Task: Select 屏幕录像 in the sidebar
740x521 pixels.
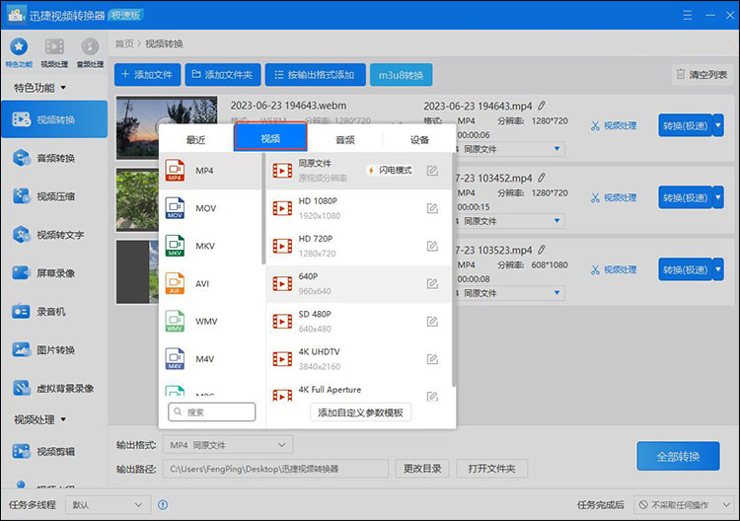Action: click(x=54, y=272)
